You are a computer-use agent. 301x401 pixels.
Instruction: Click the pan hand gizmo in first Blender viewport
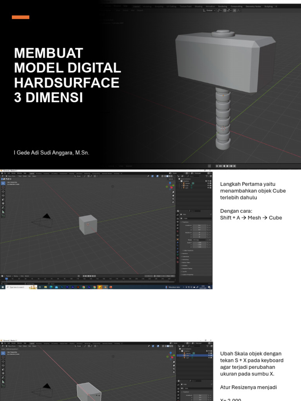173,196
